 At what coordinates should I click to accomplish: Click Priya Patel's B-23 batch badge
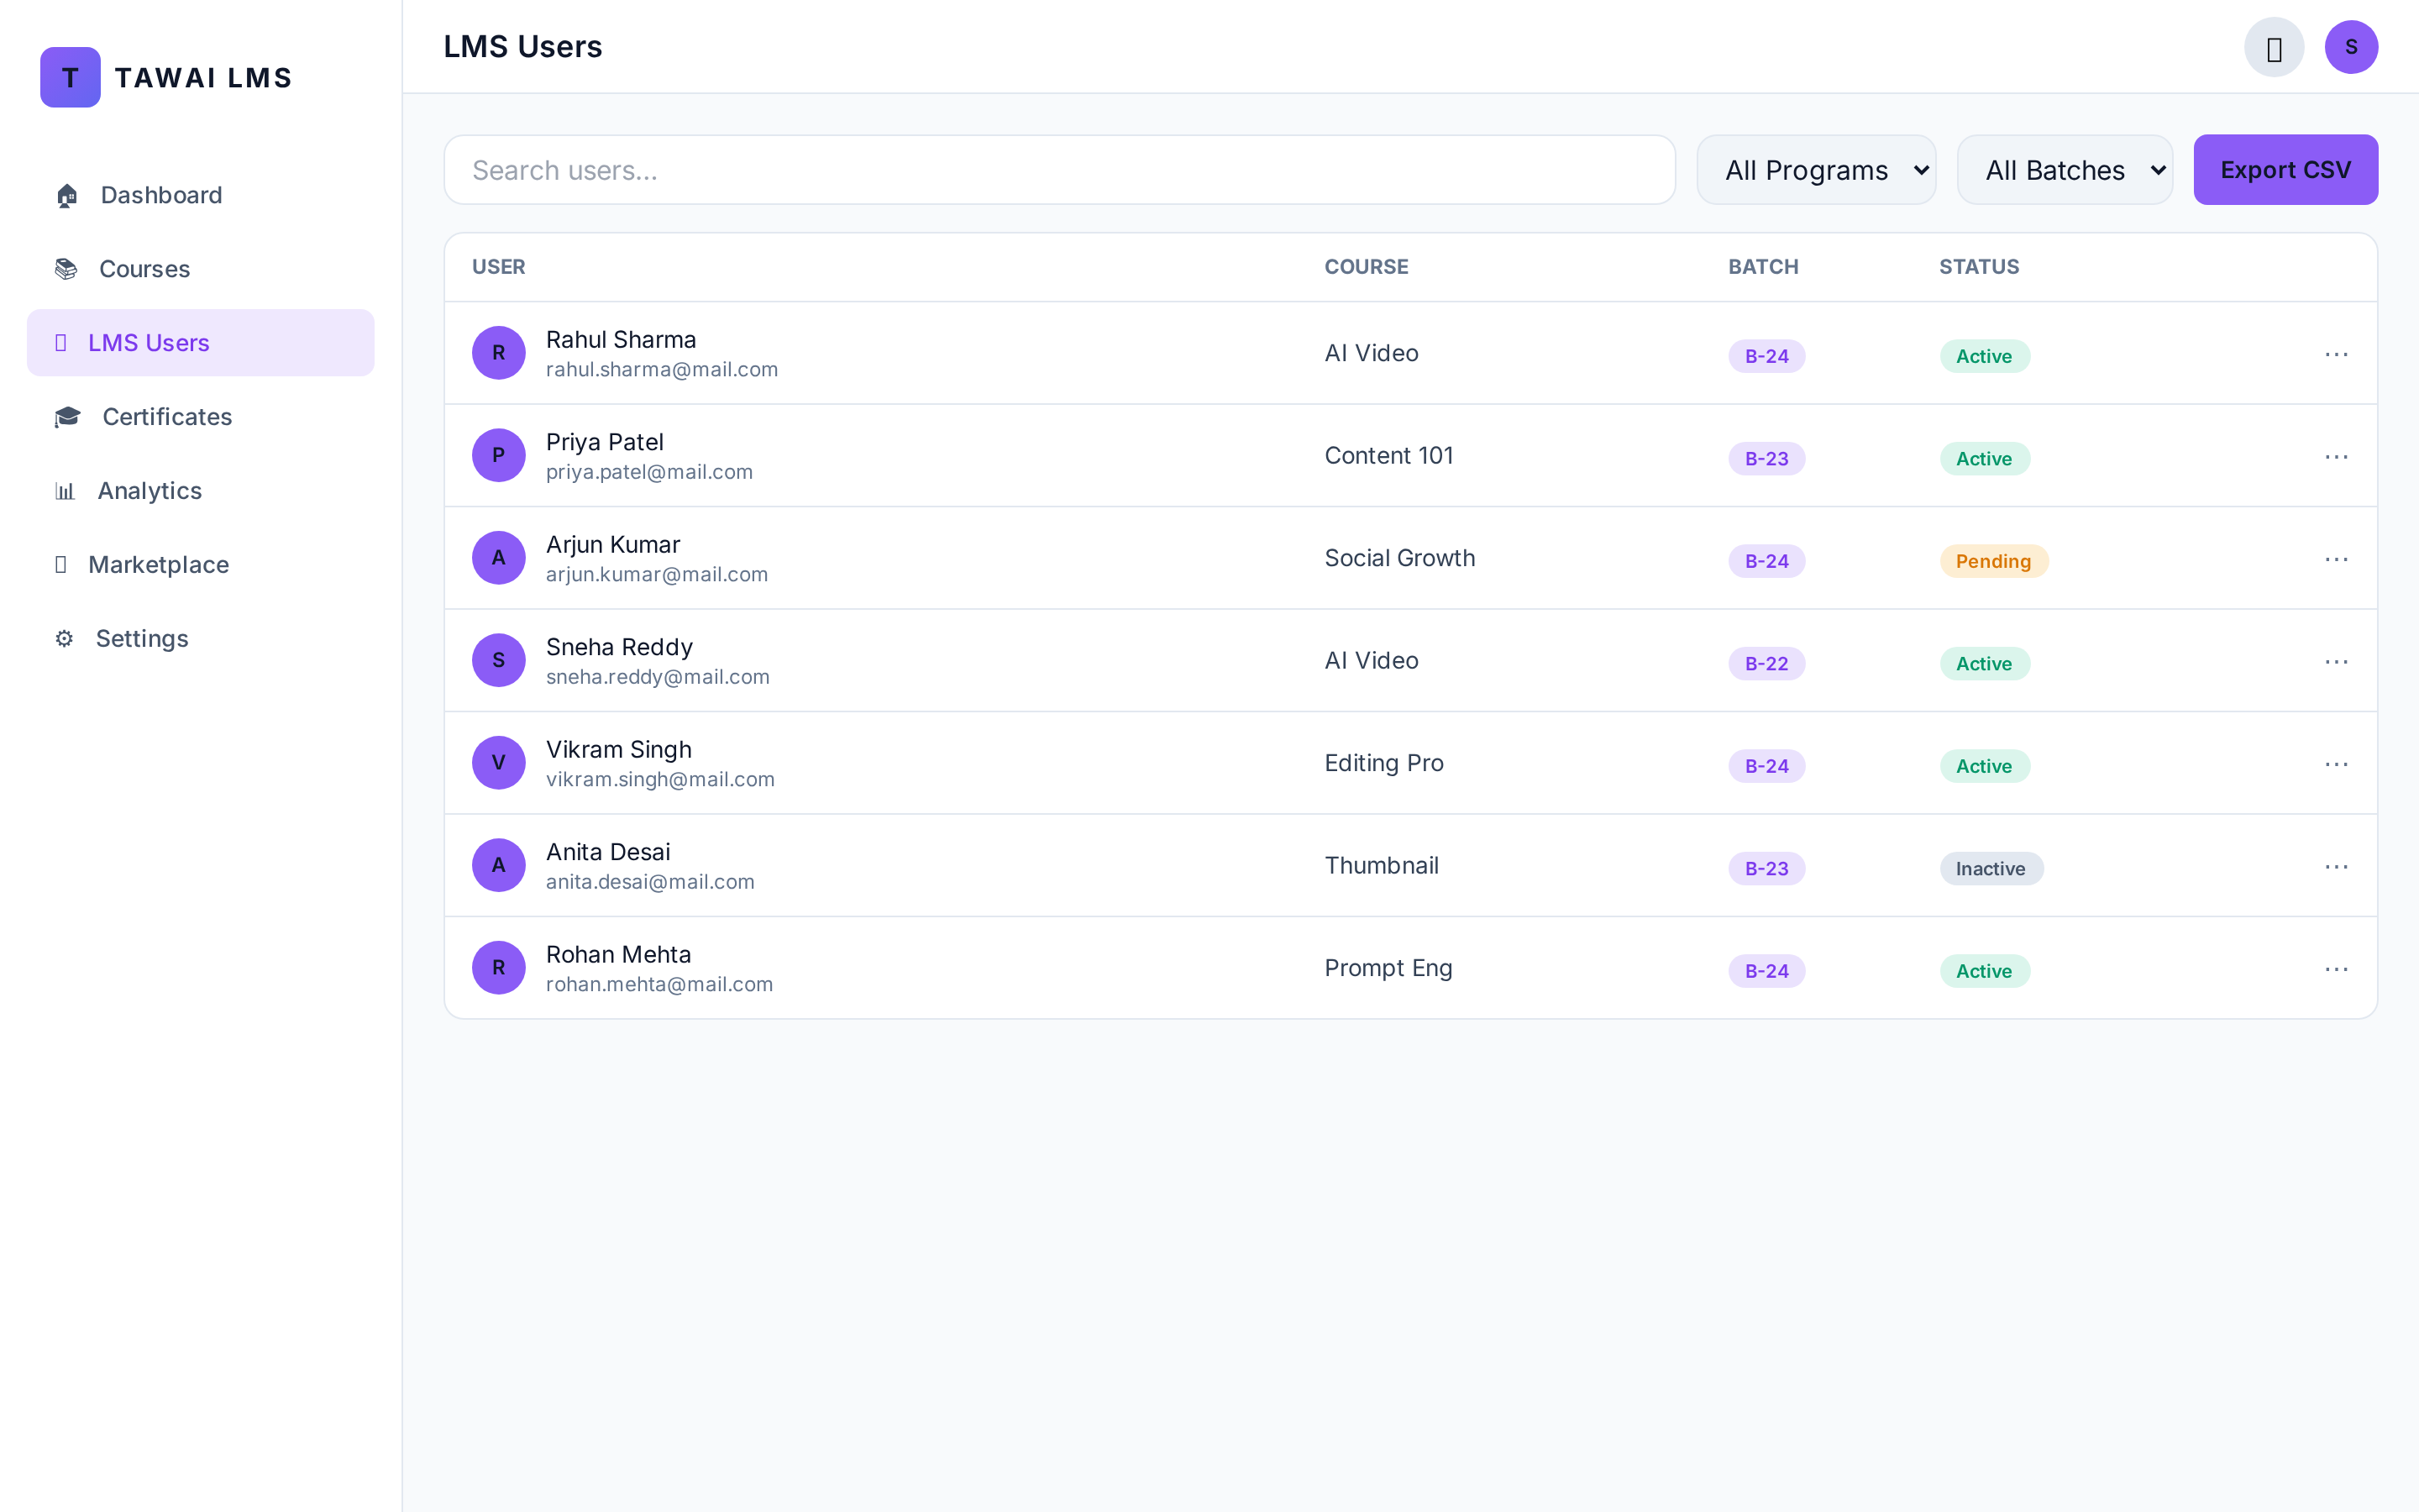pyautogui.click(x=1766, y=459)
